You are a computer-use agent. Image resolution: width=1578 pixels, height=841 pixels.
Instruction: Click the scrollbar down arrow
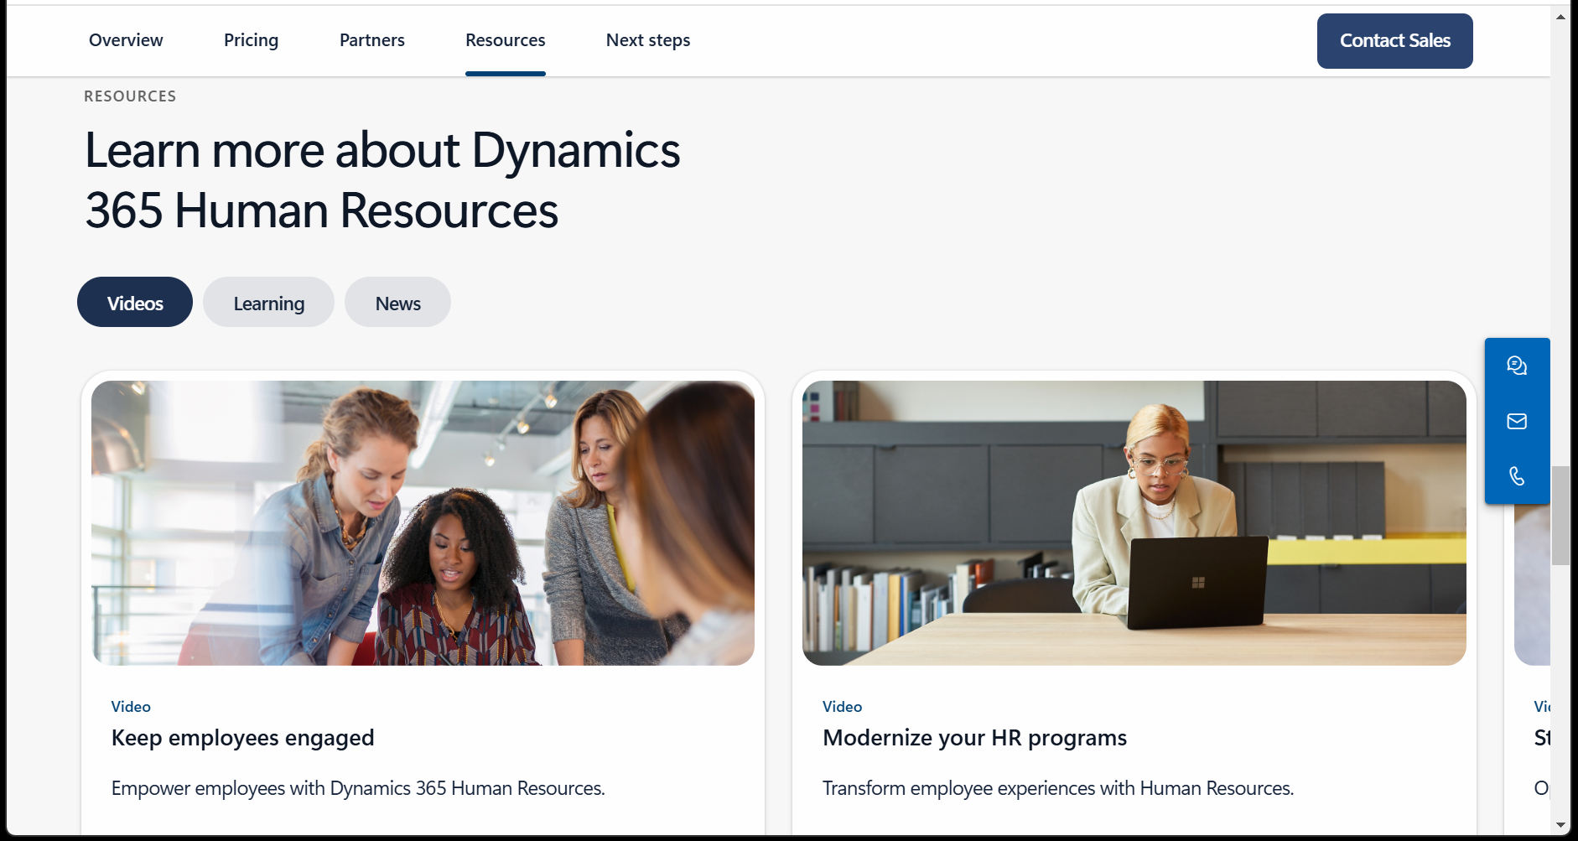pyautogui.click(x=1560, y=826)
